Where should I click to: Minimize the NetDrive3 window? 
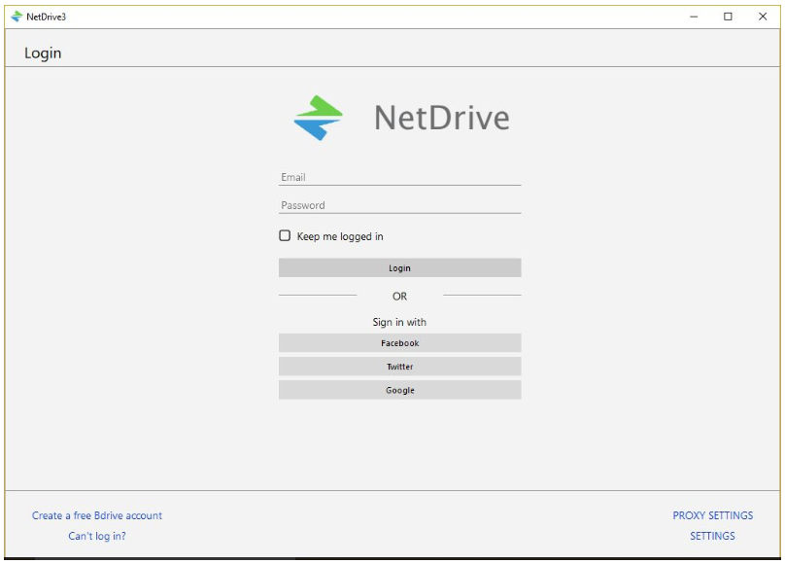click(694, 17)
